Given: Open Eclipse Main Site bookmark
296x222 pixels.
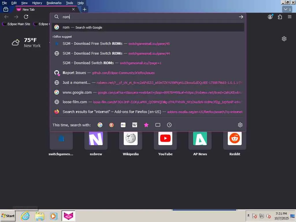Looking at the screenshot, I should [16, 24].
